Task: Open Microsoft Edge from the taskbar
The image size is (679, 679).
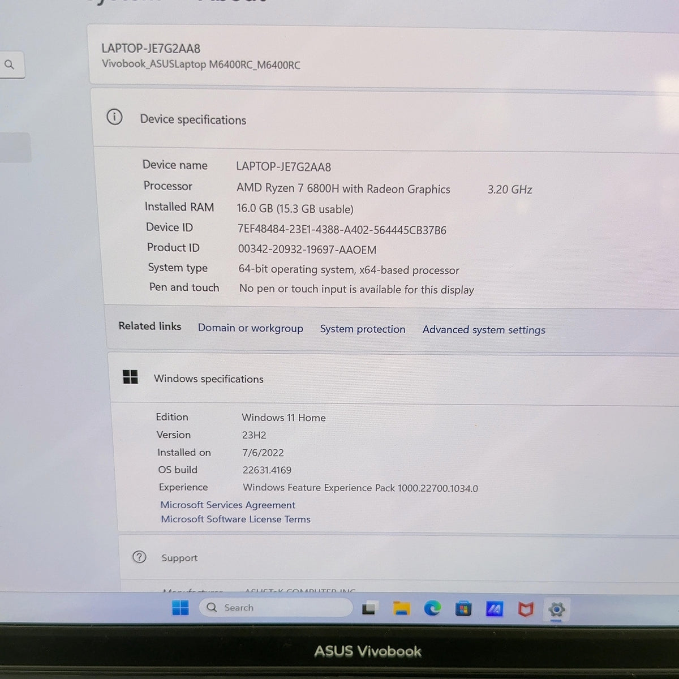Action: [433, 609]
